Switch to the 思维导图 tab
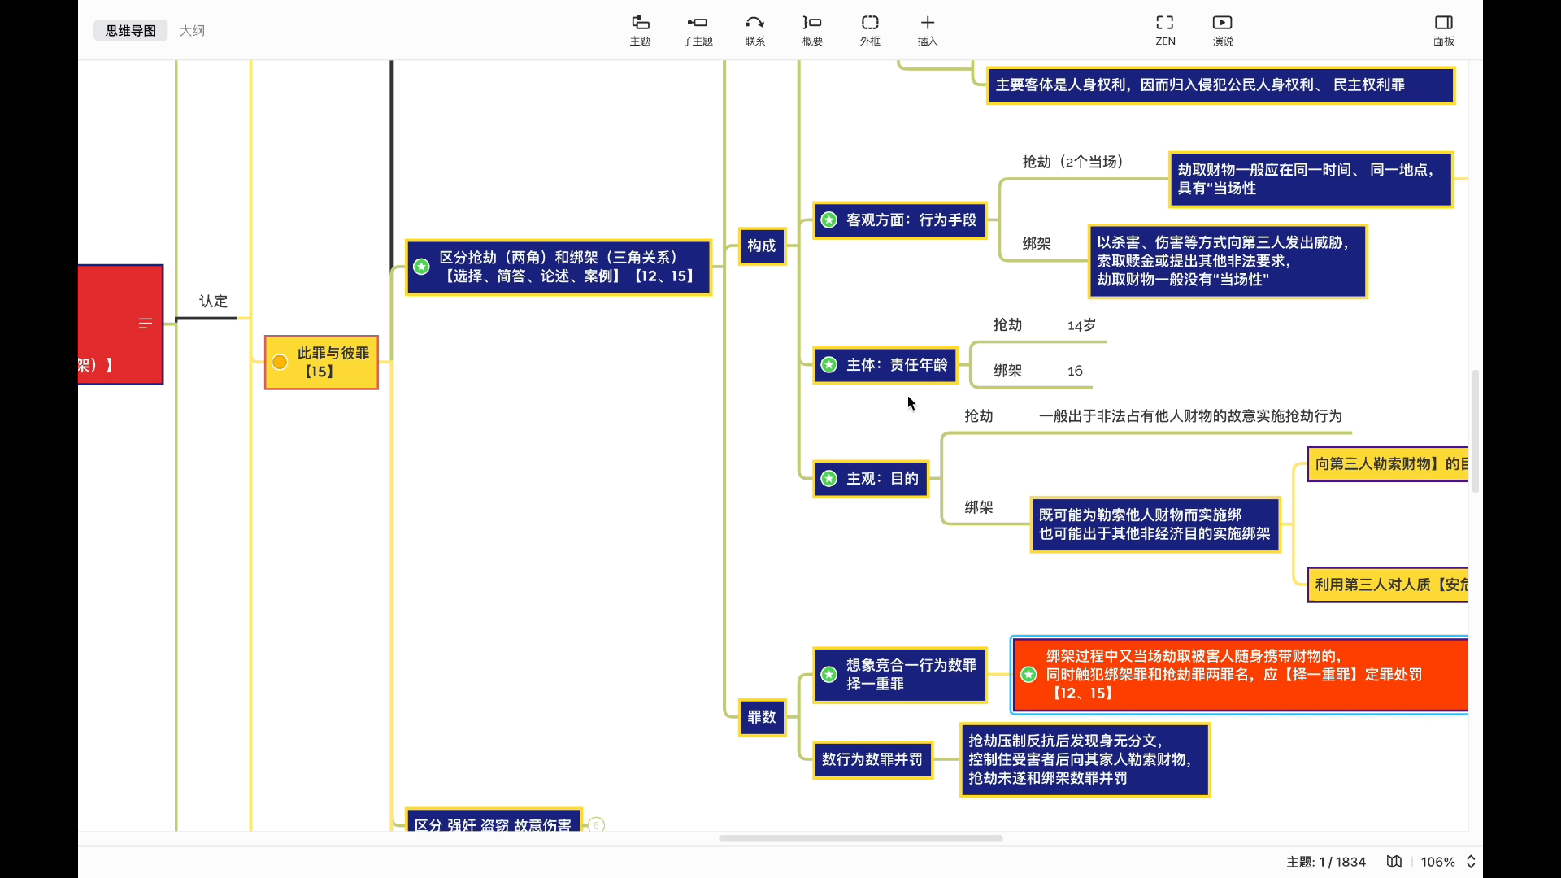Image resolution: width=1561 pixels, height=878 pixels. click(x=130, y=31)
